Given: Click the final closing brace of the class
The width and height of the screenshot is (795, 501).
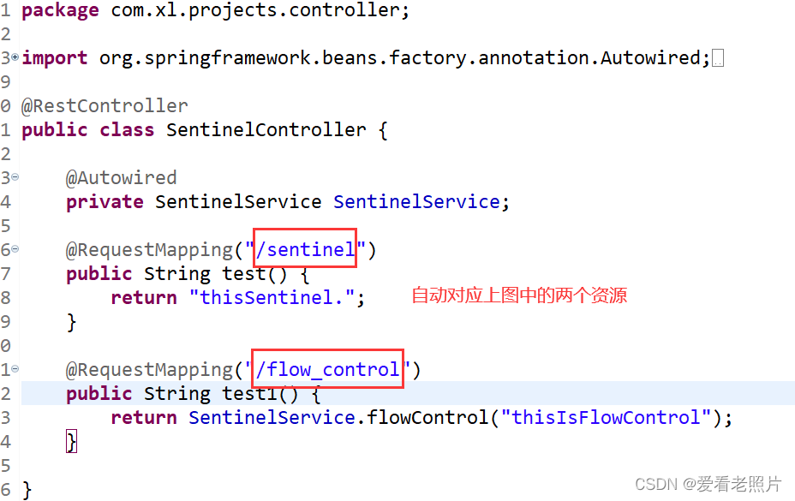Looking at the screenshot, I should (27, 490).
